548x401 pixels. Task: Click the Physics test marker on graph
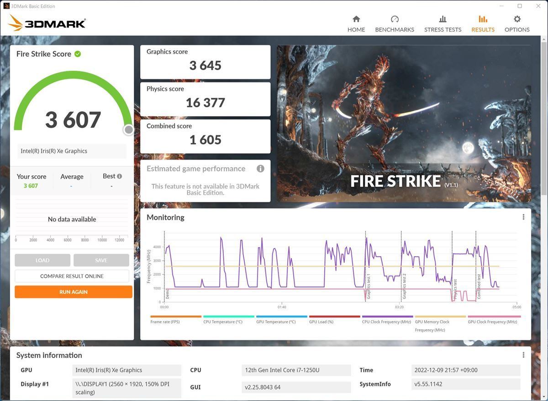[455, 289]
